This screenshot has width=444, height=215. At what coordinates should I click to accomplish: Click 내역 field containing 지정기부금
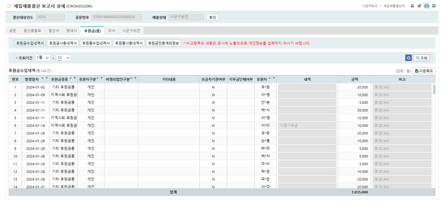click(307, 126)
